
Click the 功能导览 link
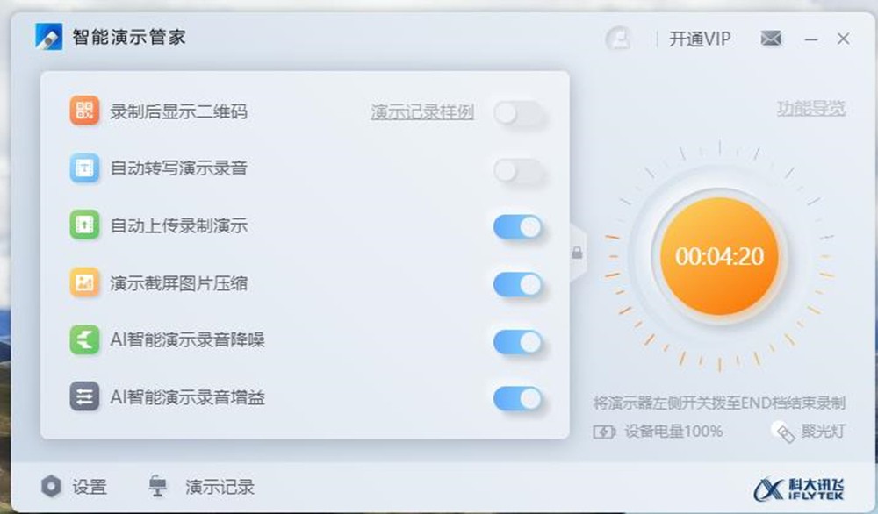(x=810, y=109)
